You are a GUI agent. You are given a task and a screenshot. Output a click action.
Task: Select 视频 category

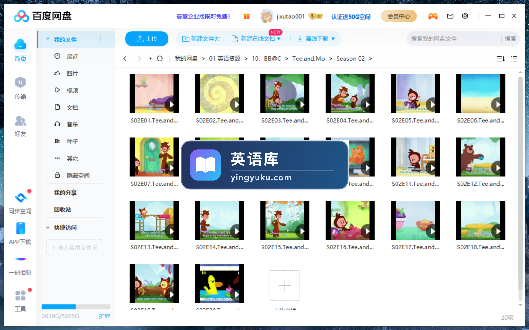pos(72,90)
